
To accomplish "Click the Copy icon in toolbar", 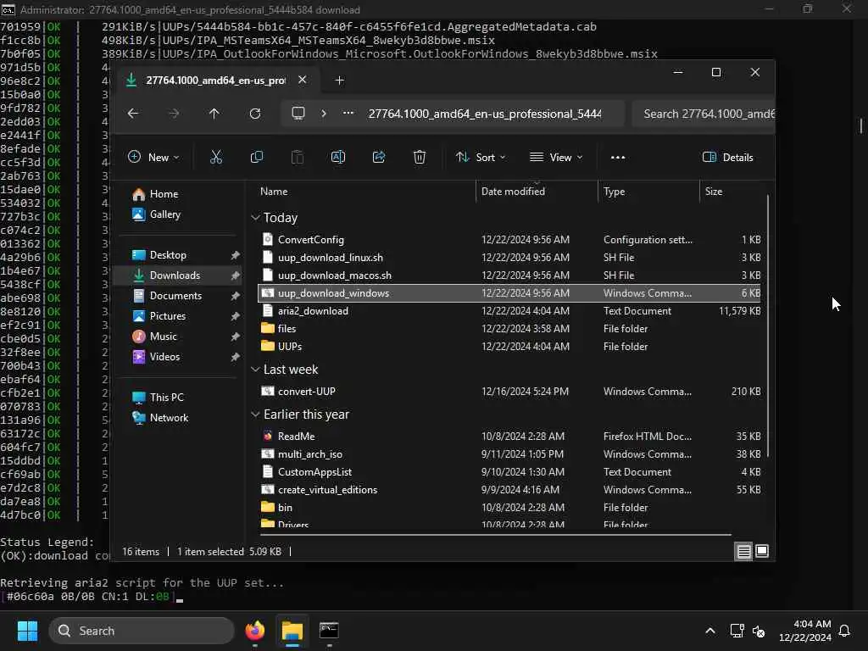I will tap(256, 157).
